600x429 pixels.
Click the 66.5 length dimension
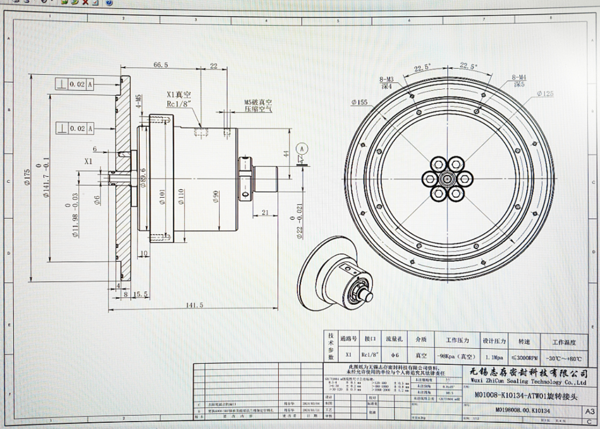tap(160, 65)
